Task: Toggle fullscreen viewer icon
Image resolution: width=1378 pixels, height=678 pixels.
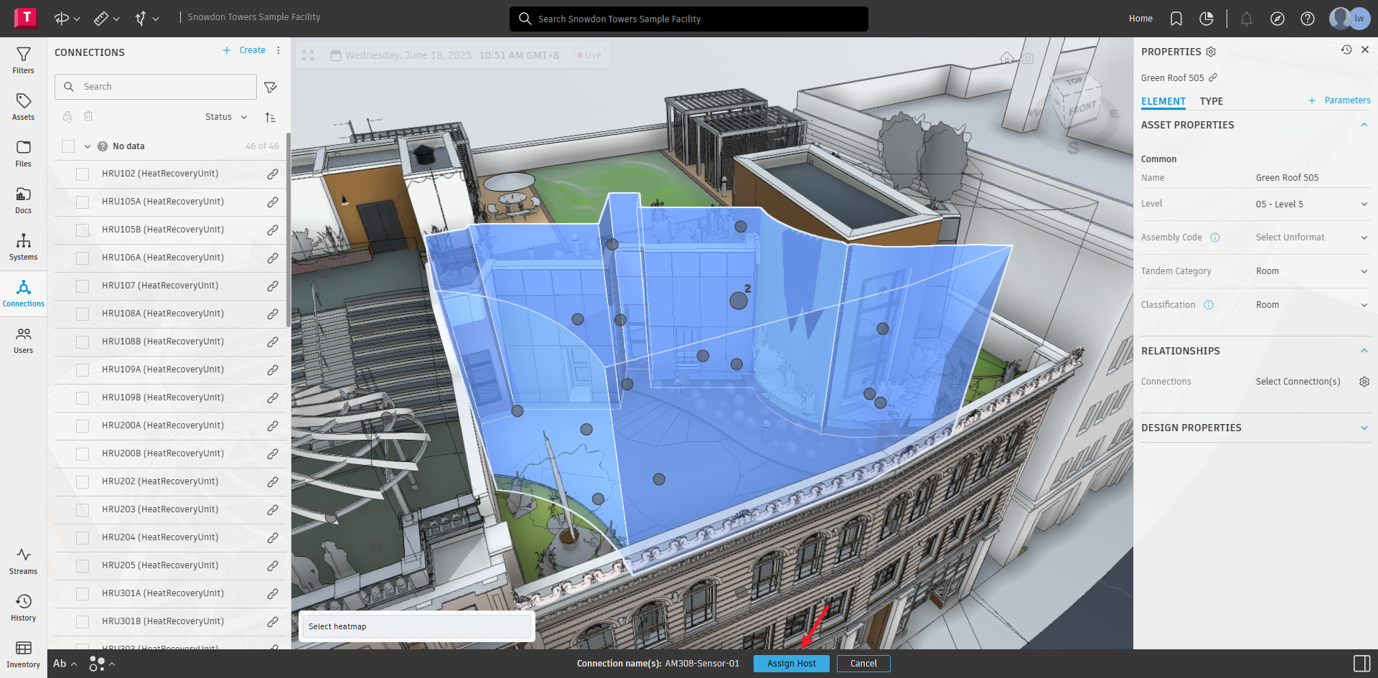Action: point(308,55)
